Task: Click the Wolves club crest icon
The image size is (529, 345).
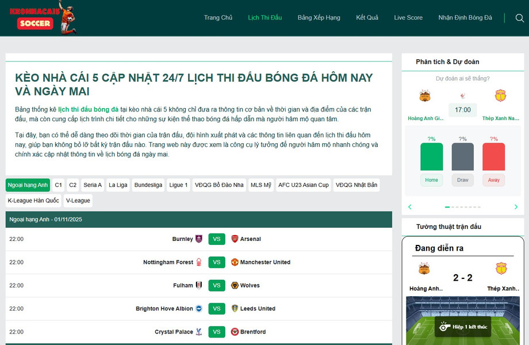Action: coord(235,285)
